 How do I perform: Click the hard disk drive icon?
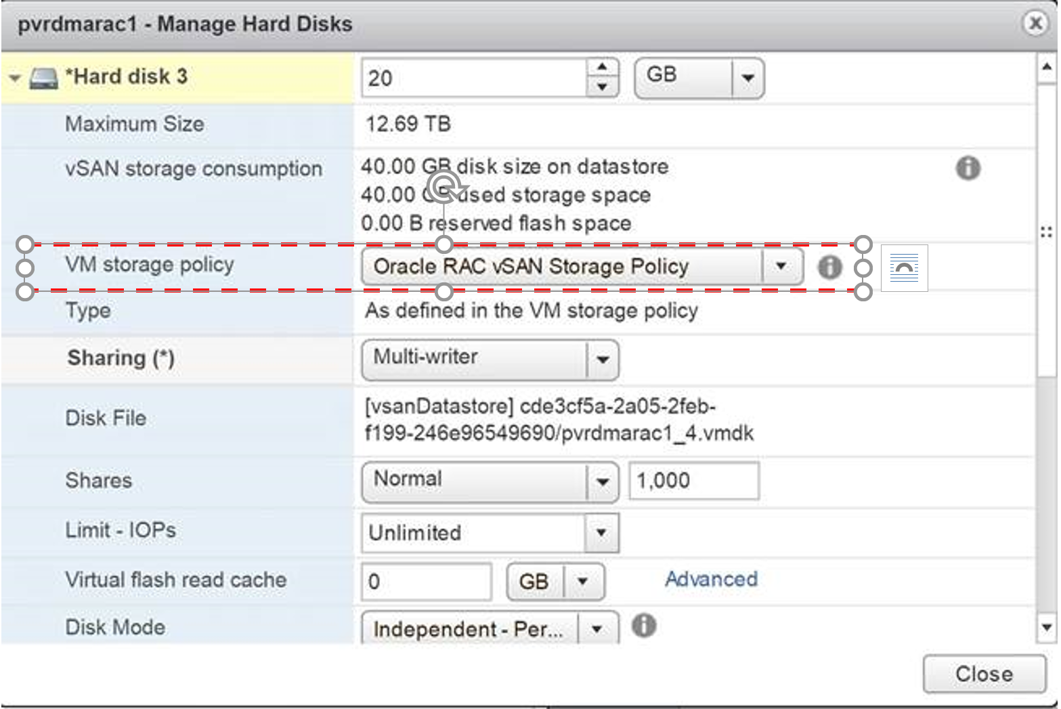[x=44, y=79]
